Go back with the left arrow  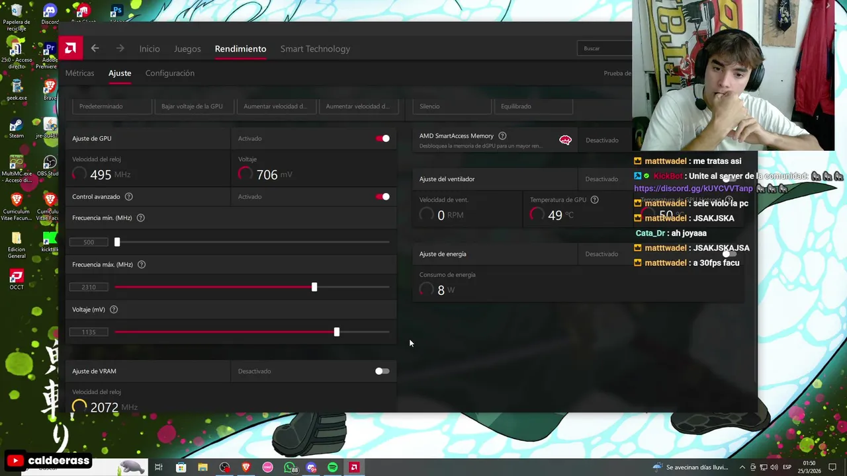[x=95, y=48]
